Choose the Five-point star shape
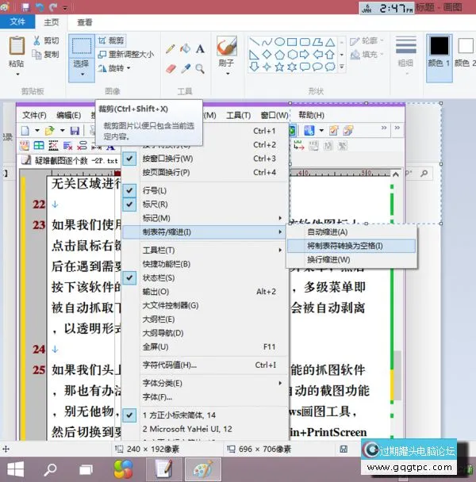The width and height of the screenshot is (476, 482). click(279, 67)
